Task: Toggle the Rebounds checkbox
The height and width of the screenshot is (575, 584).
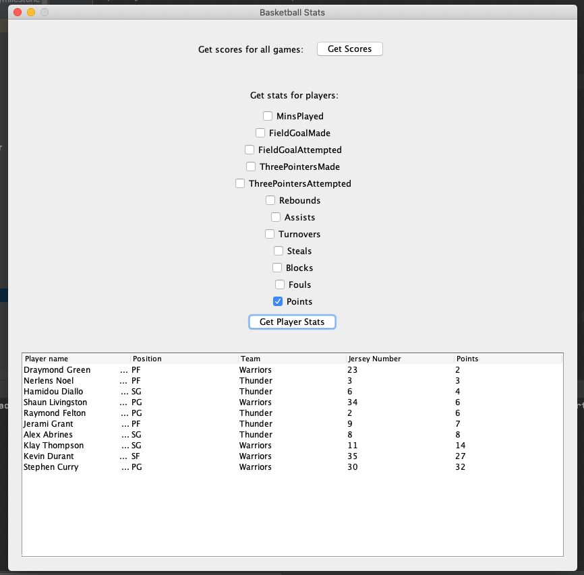Action: [x=270, y=200]
